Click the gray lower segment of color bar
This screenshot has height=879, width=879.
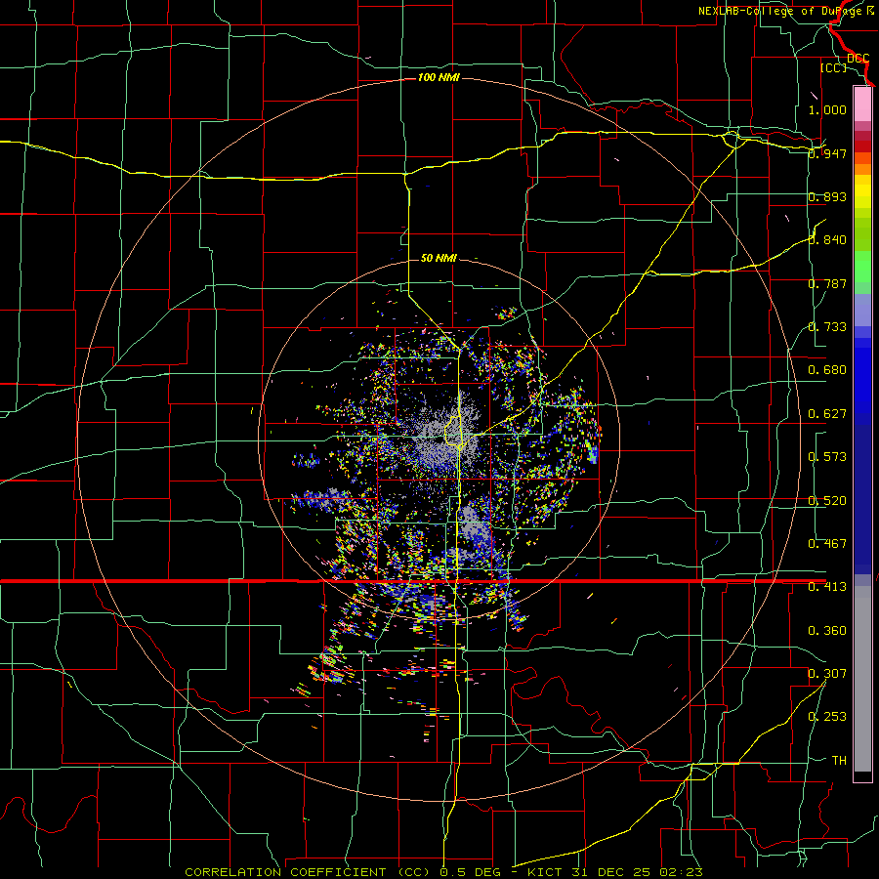(862, 679)
